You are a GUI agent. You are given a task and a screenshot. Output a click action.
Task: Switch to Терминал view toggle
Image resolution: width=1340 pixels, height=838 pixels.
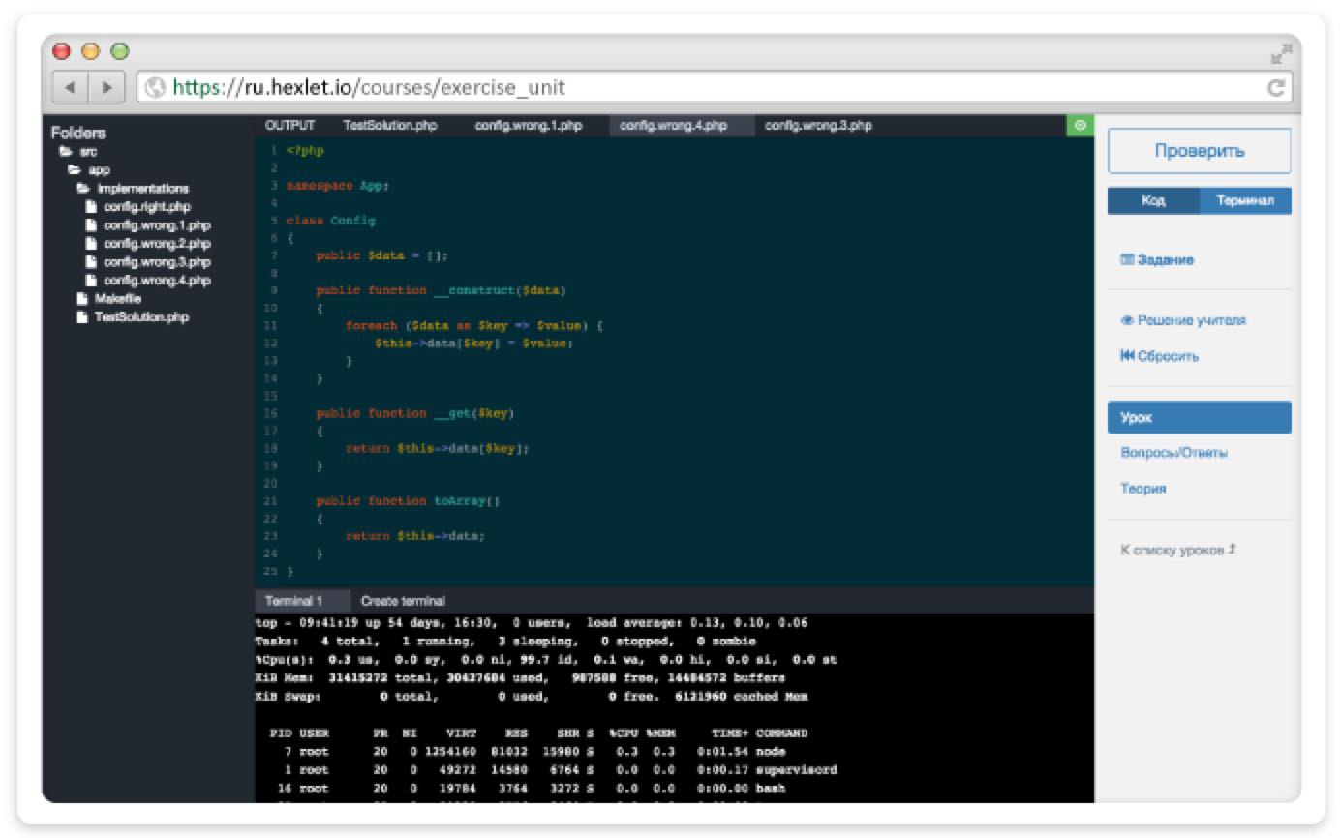1245,201
